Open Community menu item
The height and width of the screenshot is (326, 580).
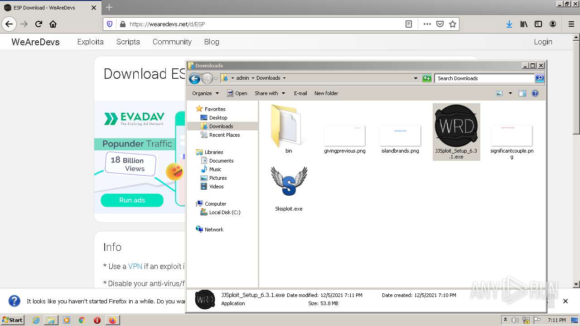[172, 42]
